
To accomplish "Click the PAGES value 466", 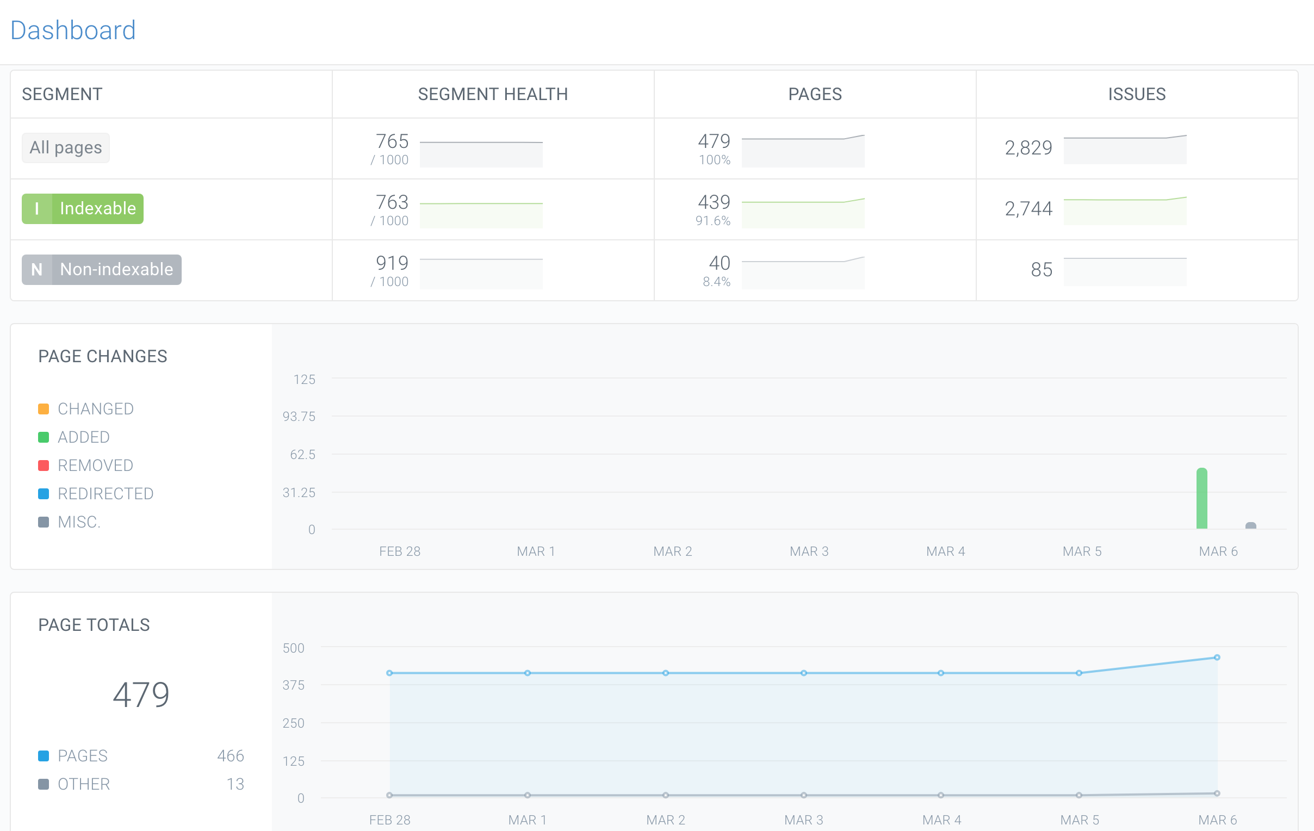I will click(230, 756).
